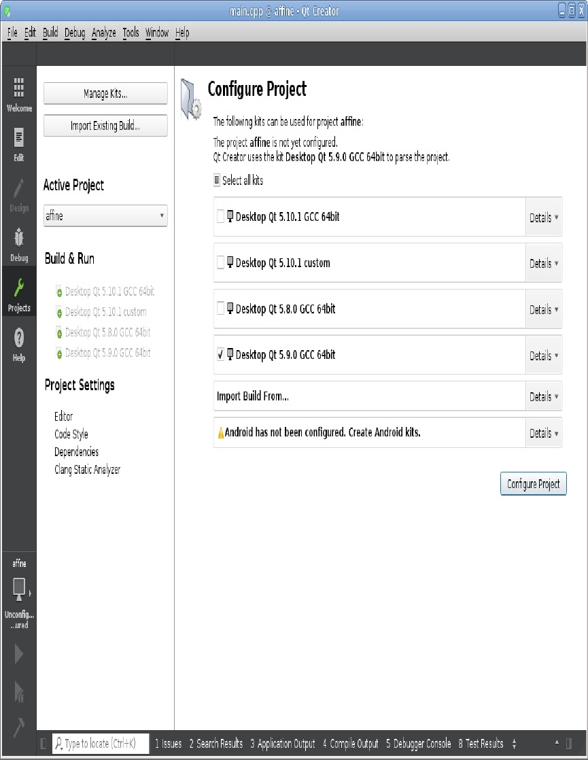Open the affine kit selector monitor icon
This screenshot has width=588, height=760.
point(19,590)
